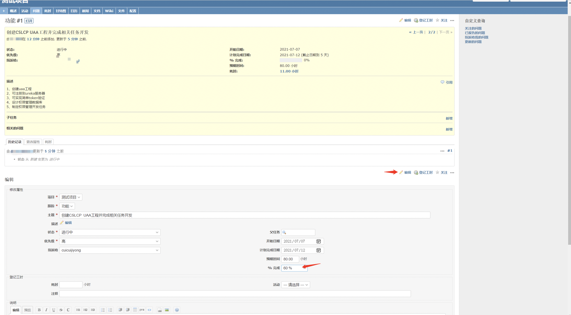This screenshot has height=315, width=571.
Task: Switch to the 更改属性 history tab
Action: (x=33, y=142)
